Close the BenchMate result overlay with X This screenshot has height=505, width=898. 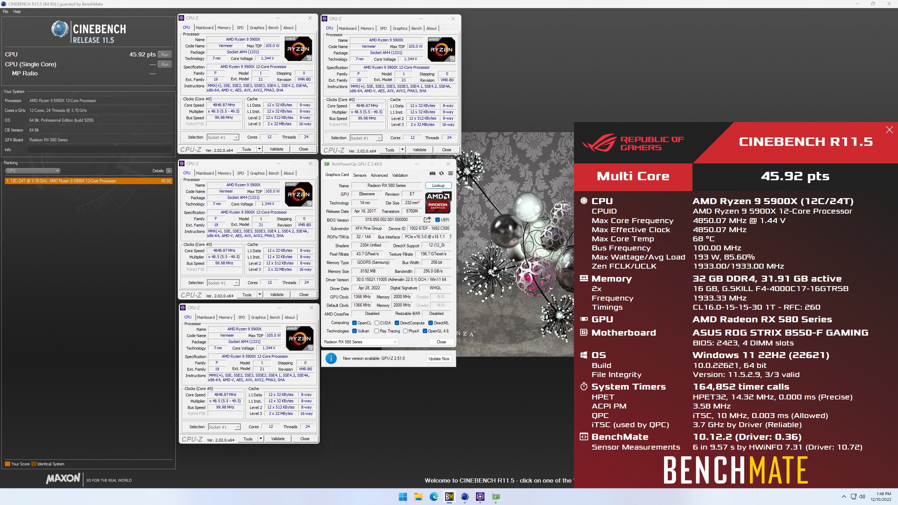[889, 130]
